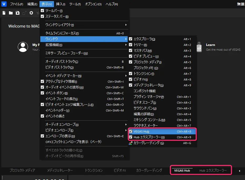Click the Learn link
Image resolution: width=245 pixels, height=180 pixels.
point(211,45)
